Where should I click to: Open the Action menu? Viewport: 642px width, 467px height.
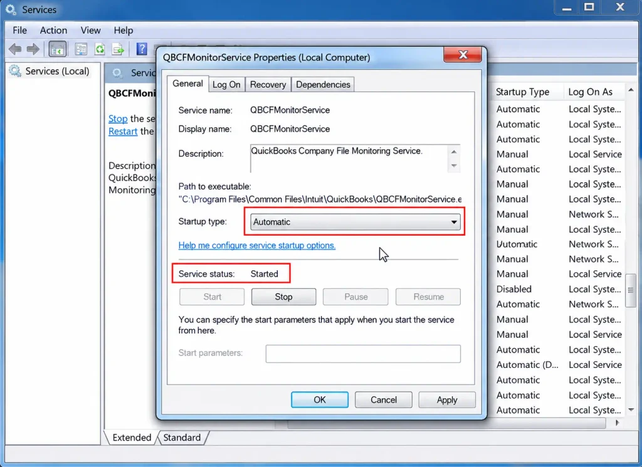point(53,30)
